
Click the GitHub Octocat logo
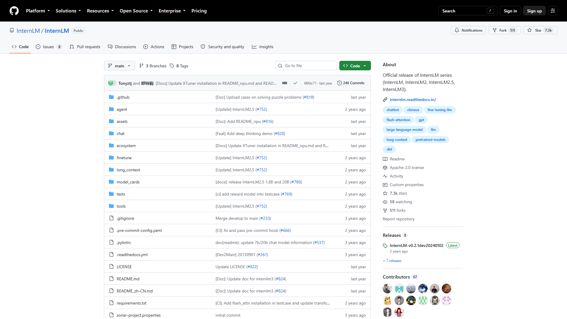point(14,11)
